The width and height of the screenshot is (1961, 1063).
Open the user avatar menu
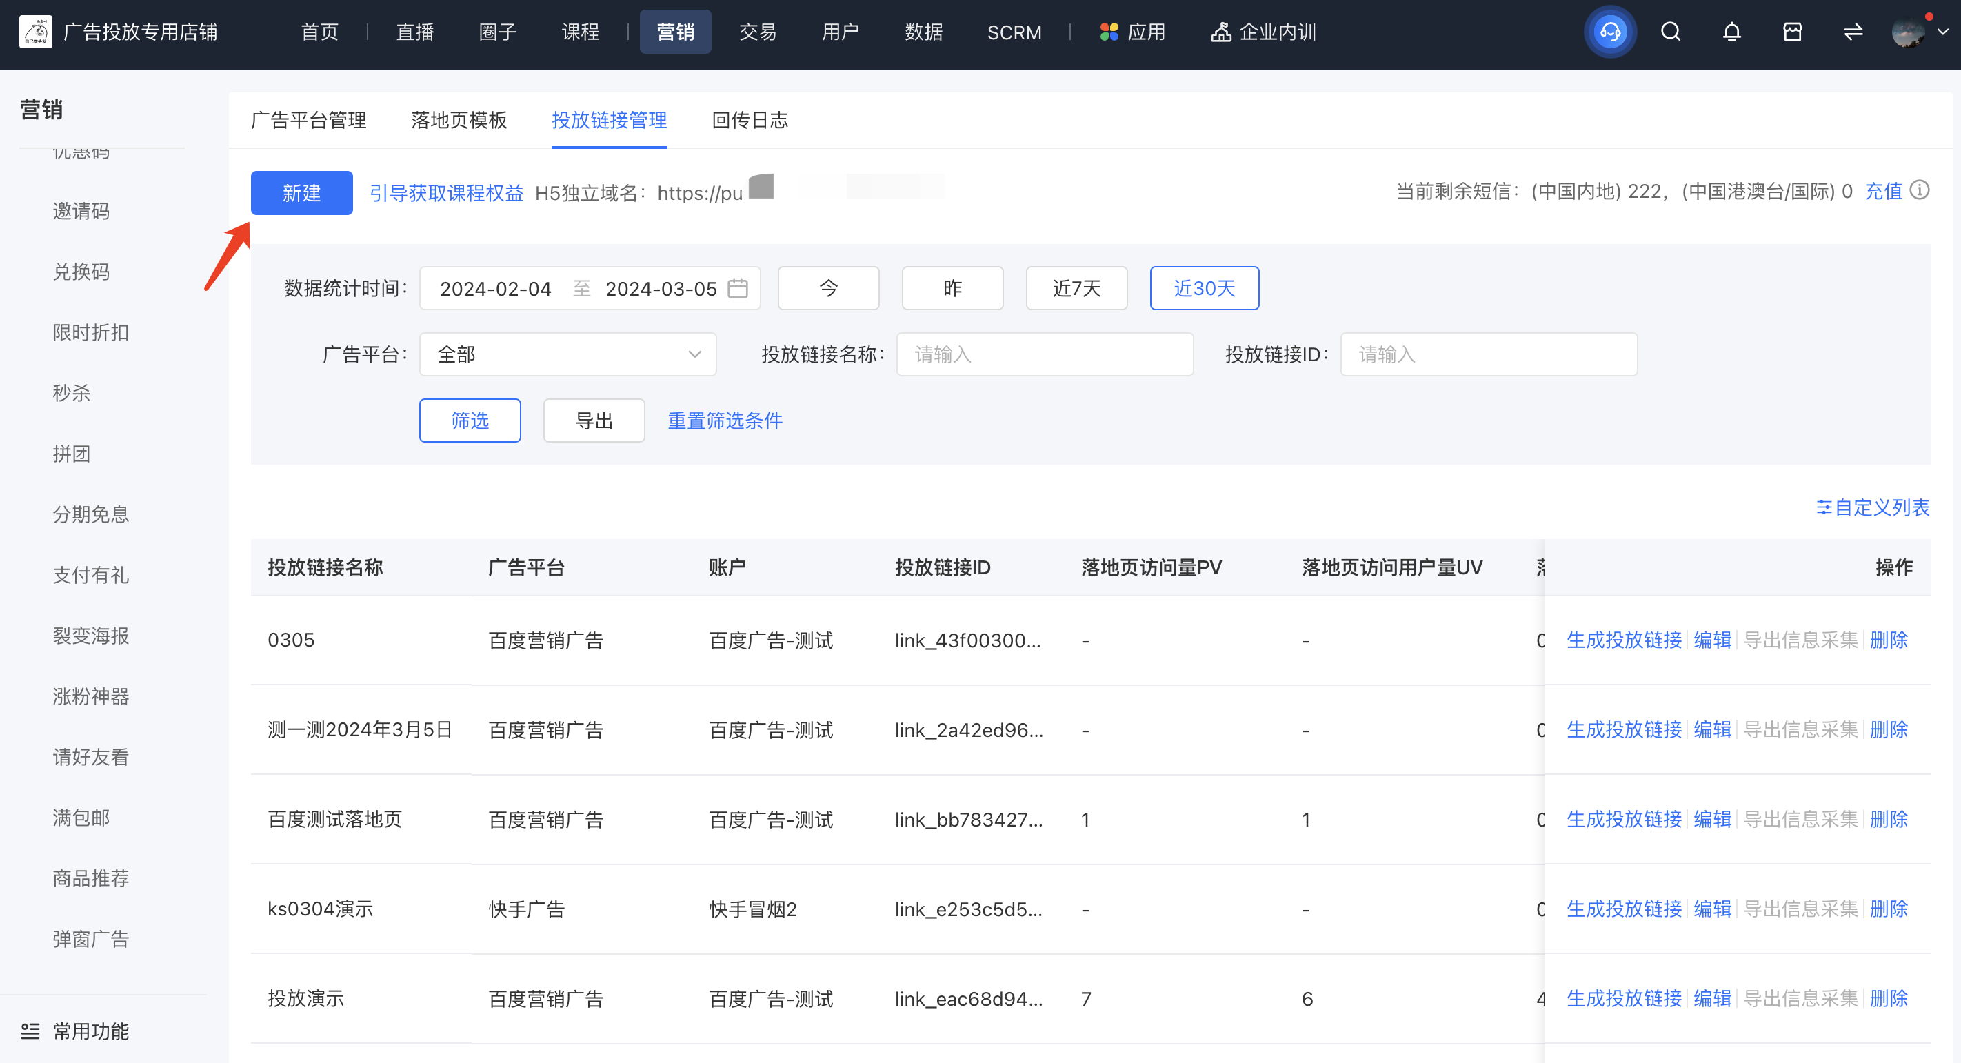(x=1908, y=32)
